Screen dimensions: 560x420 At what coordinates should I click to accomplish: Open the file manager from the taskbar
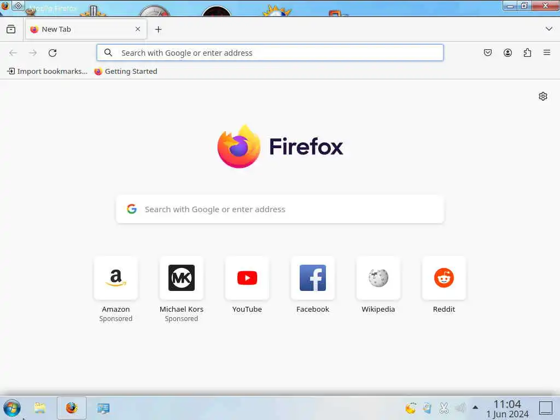[x=39, y=408]
